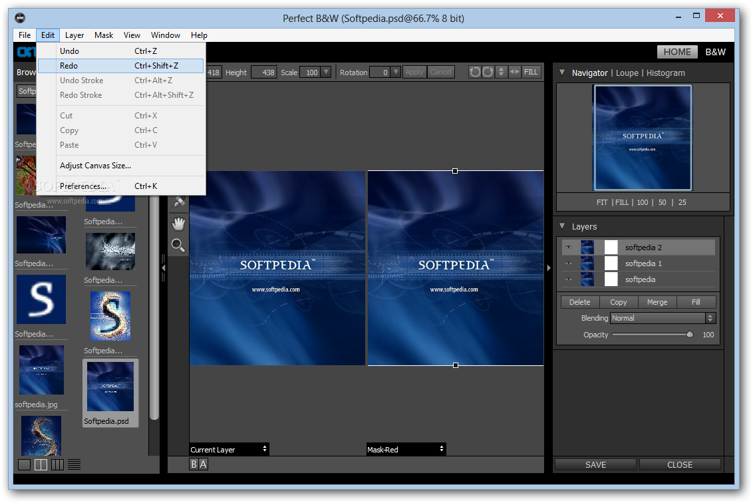Set navigator zoom to 50

point(663,203)
